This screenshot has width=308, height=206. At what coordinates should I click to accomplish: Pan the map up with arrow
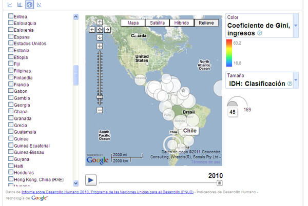(x=100, y=22)
